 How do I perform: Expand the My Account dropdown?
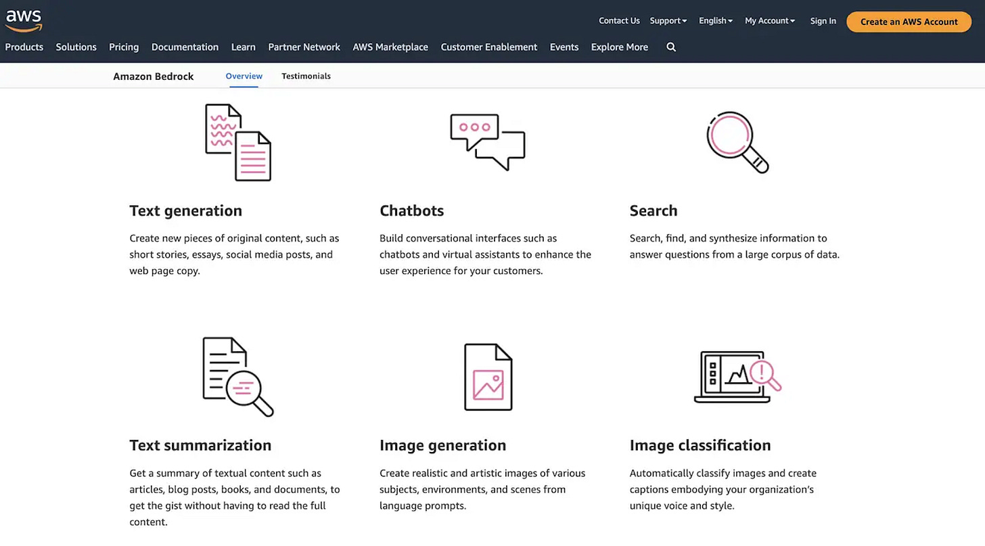click(770, 21)
